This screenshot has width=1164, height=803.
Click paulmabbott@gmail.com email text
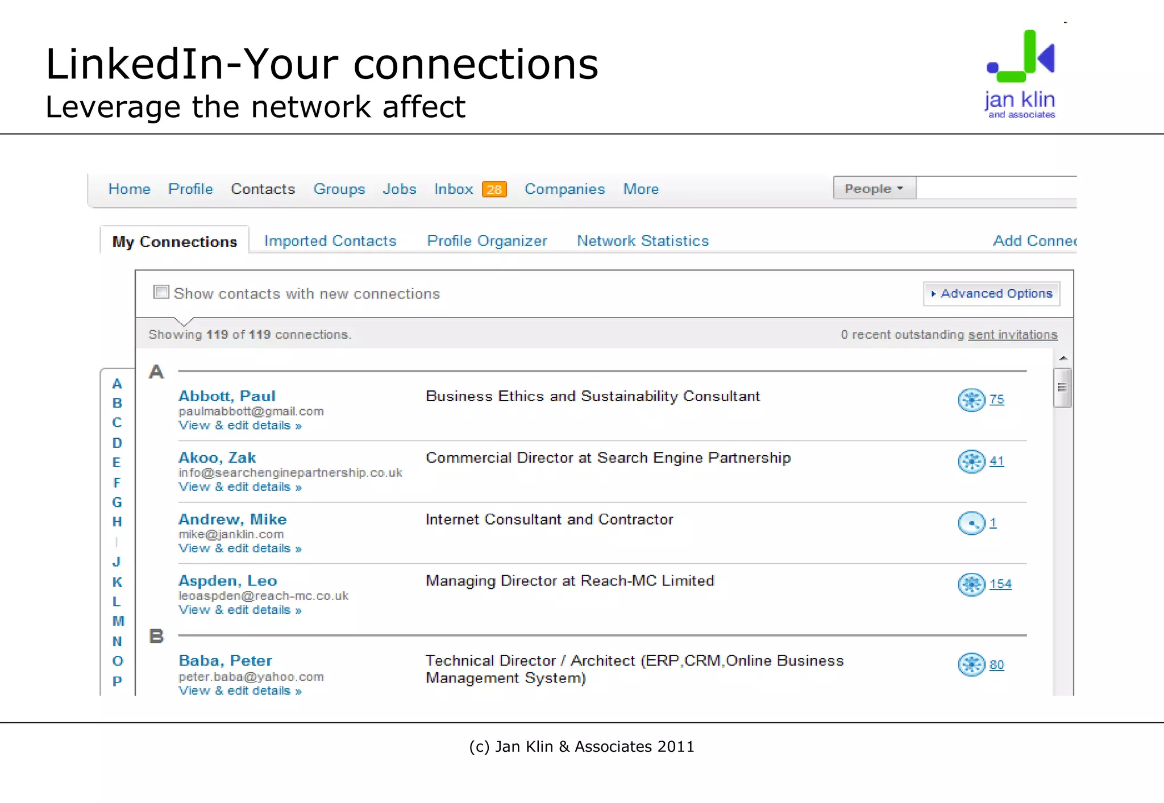pyautogui.click(x=251, y=411)
